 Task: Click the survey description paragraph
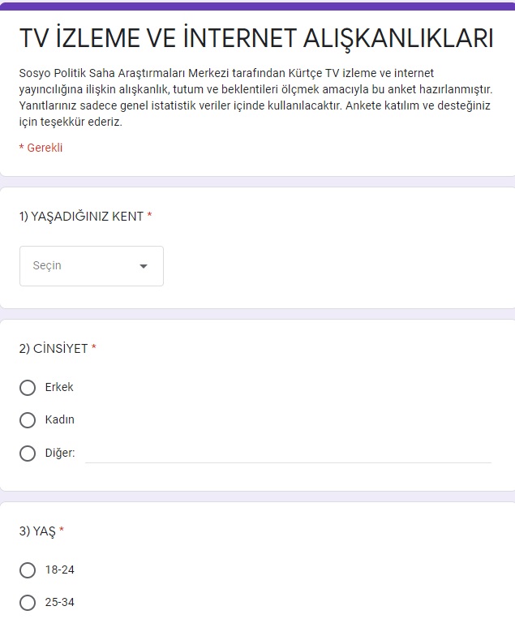click(x=255, y=97)
